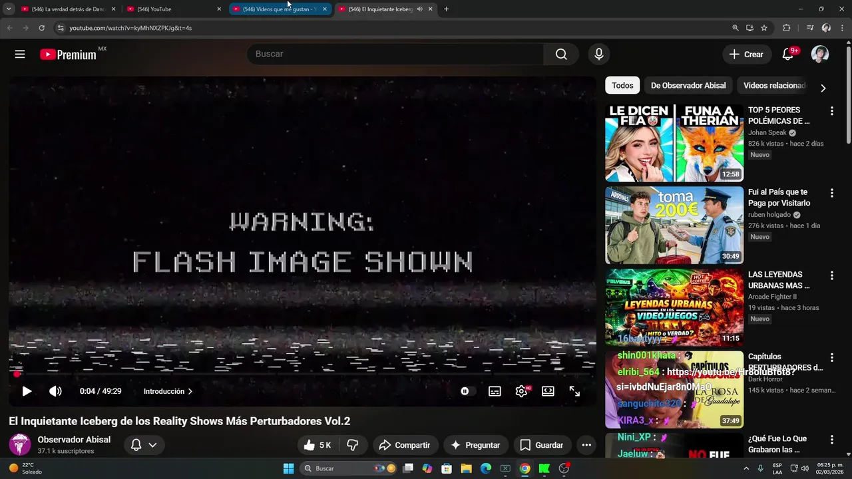Image resolution: width=852 pixels, height=479 pixels.
Task: Open Windows Start menu
Action: [288, 468]
